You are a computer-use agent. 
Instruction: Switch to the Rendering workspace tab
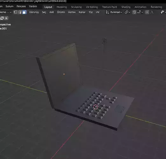click(156, 7)
